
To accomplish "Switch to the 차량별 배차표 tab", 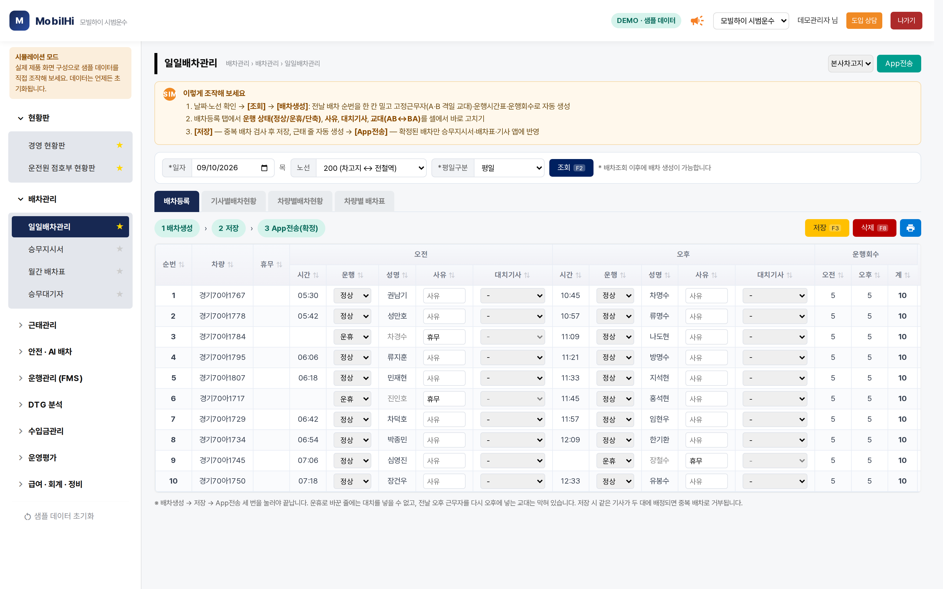I will click(x=364, y=201).
